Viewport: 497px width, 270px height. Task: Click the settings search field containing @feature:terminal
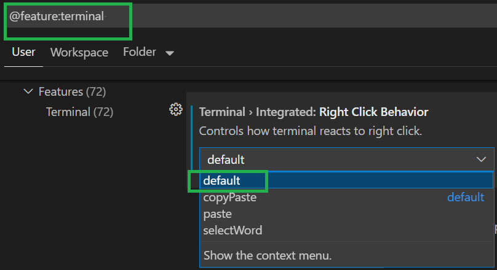[x=248, y=16]
